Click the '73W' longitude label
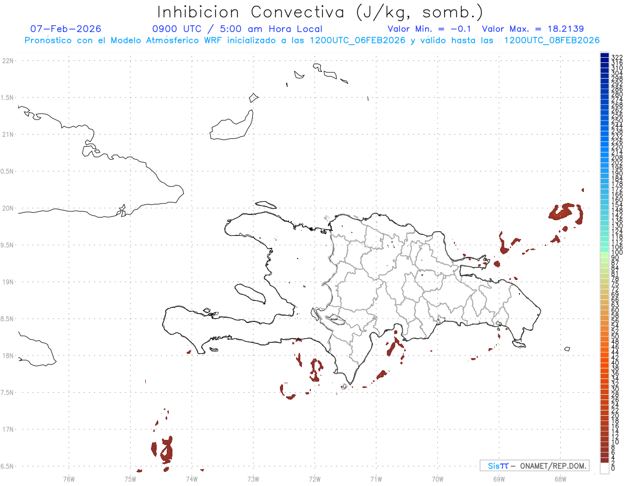Image resolution: width=629 pixels, height=486 pixels. (x=253, y=479)
